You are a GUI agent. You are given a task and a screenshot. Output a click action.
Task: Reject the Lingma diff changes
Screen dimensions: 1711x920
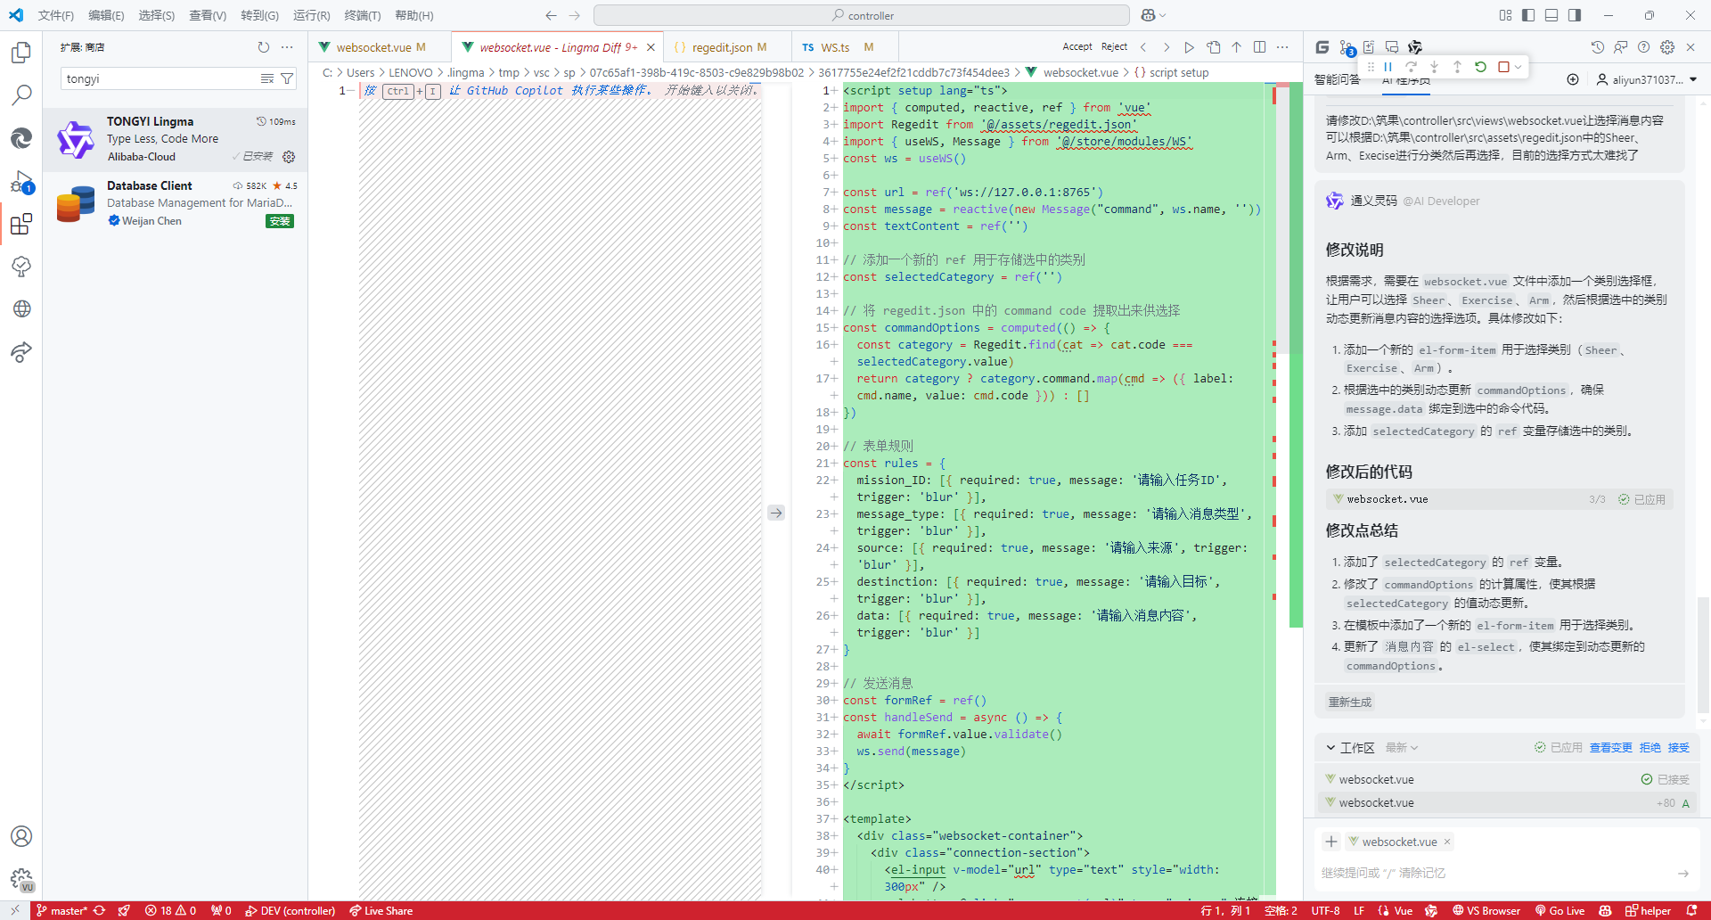click(x=1114, y=47)
